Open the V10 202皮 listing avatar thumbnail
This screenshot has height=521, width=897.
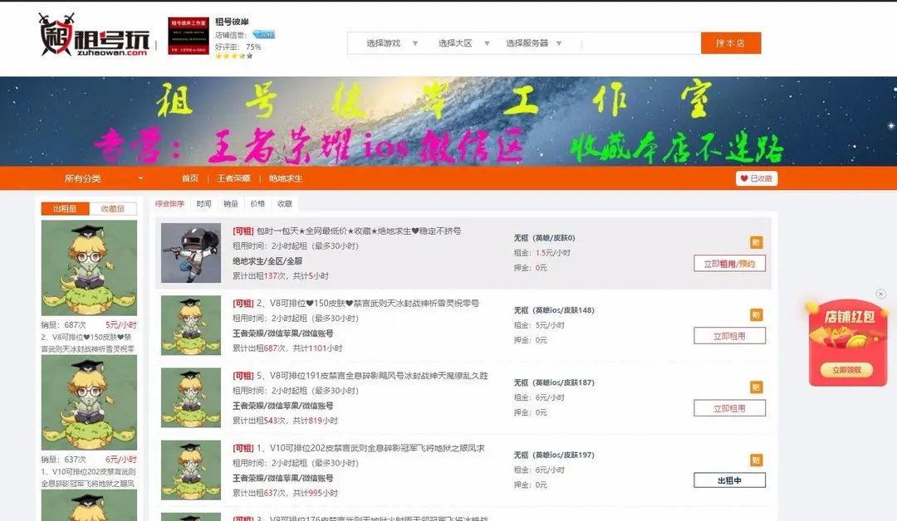tap(190, 470)
